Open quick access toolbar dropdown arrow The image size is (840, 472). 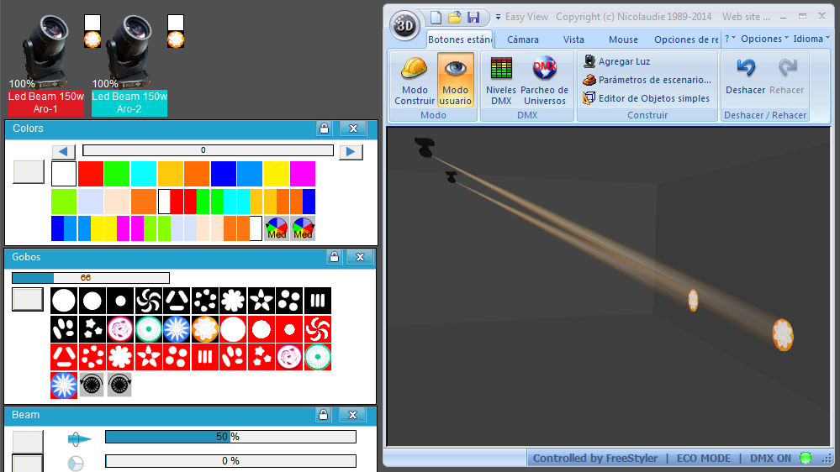tap(498, 17)
